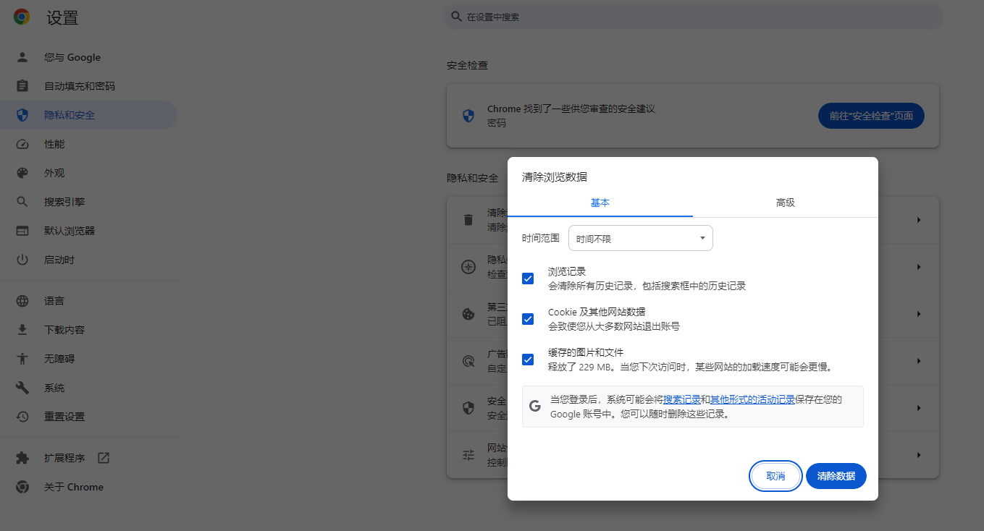This screenshot has width=984, height=531.
Task: Open 下载内容 via the download arrow icon
Action: (22, 329)
